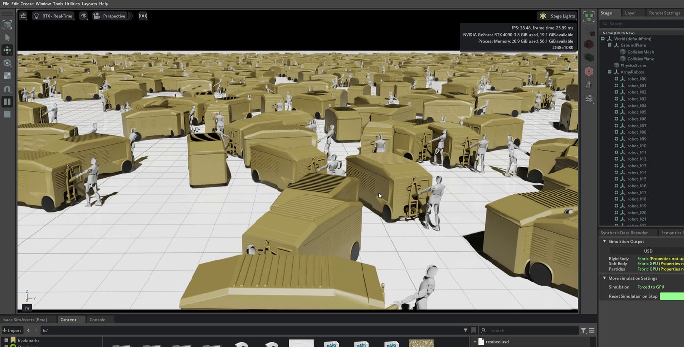The height and width of the screenshot is (347, 684).
Task: Activate the Rotate tool
Action: 7,63
